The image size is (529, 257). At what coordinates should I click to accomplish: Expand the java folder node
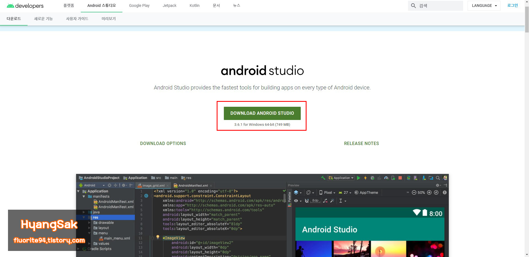[84, 212]
